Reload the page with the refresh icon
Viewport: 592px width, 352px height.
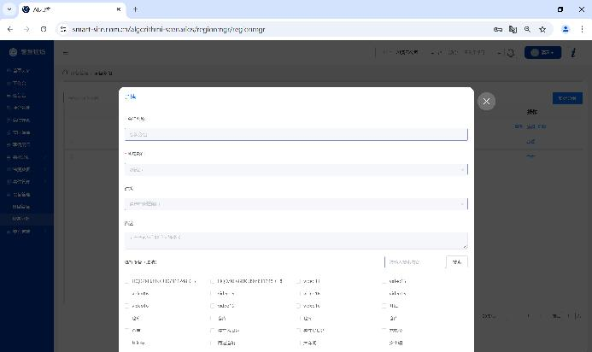44,29
